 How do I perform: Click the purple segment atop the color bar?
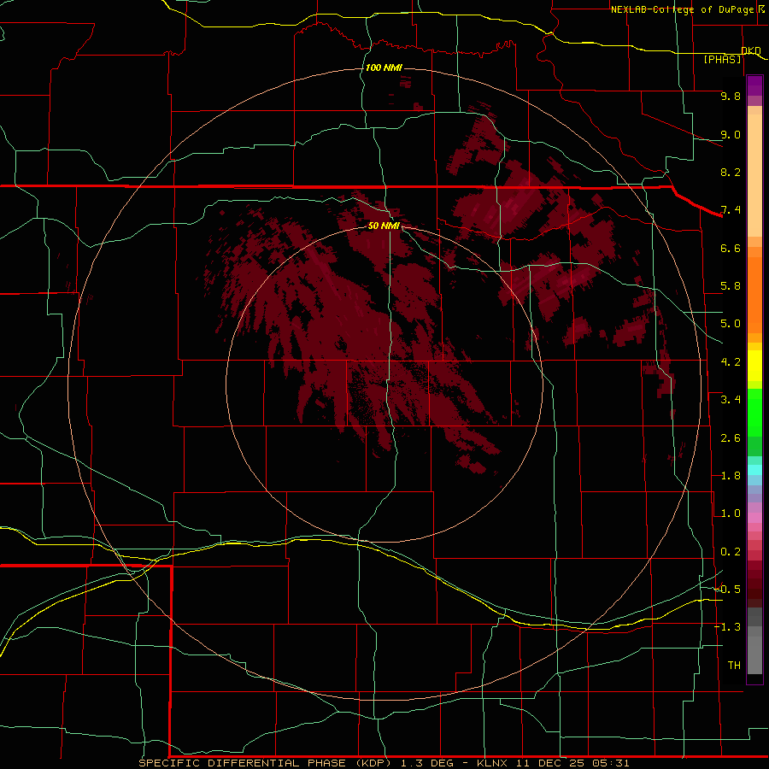[754, 85]
